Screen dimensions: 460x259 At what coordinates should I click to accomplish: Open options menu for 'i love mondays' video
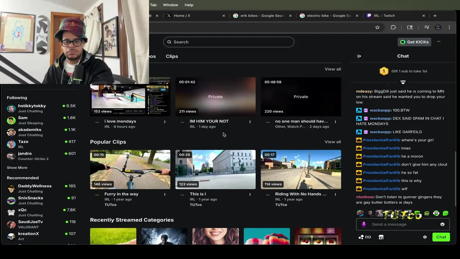click(165, 122)
